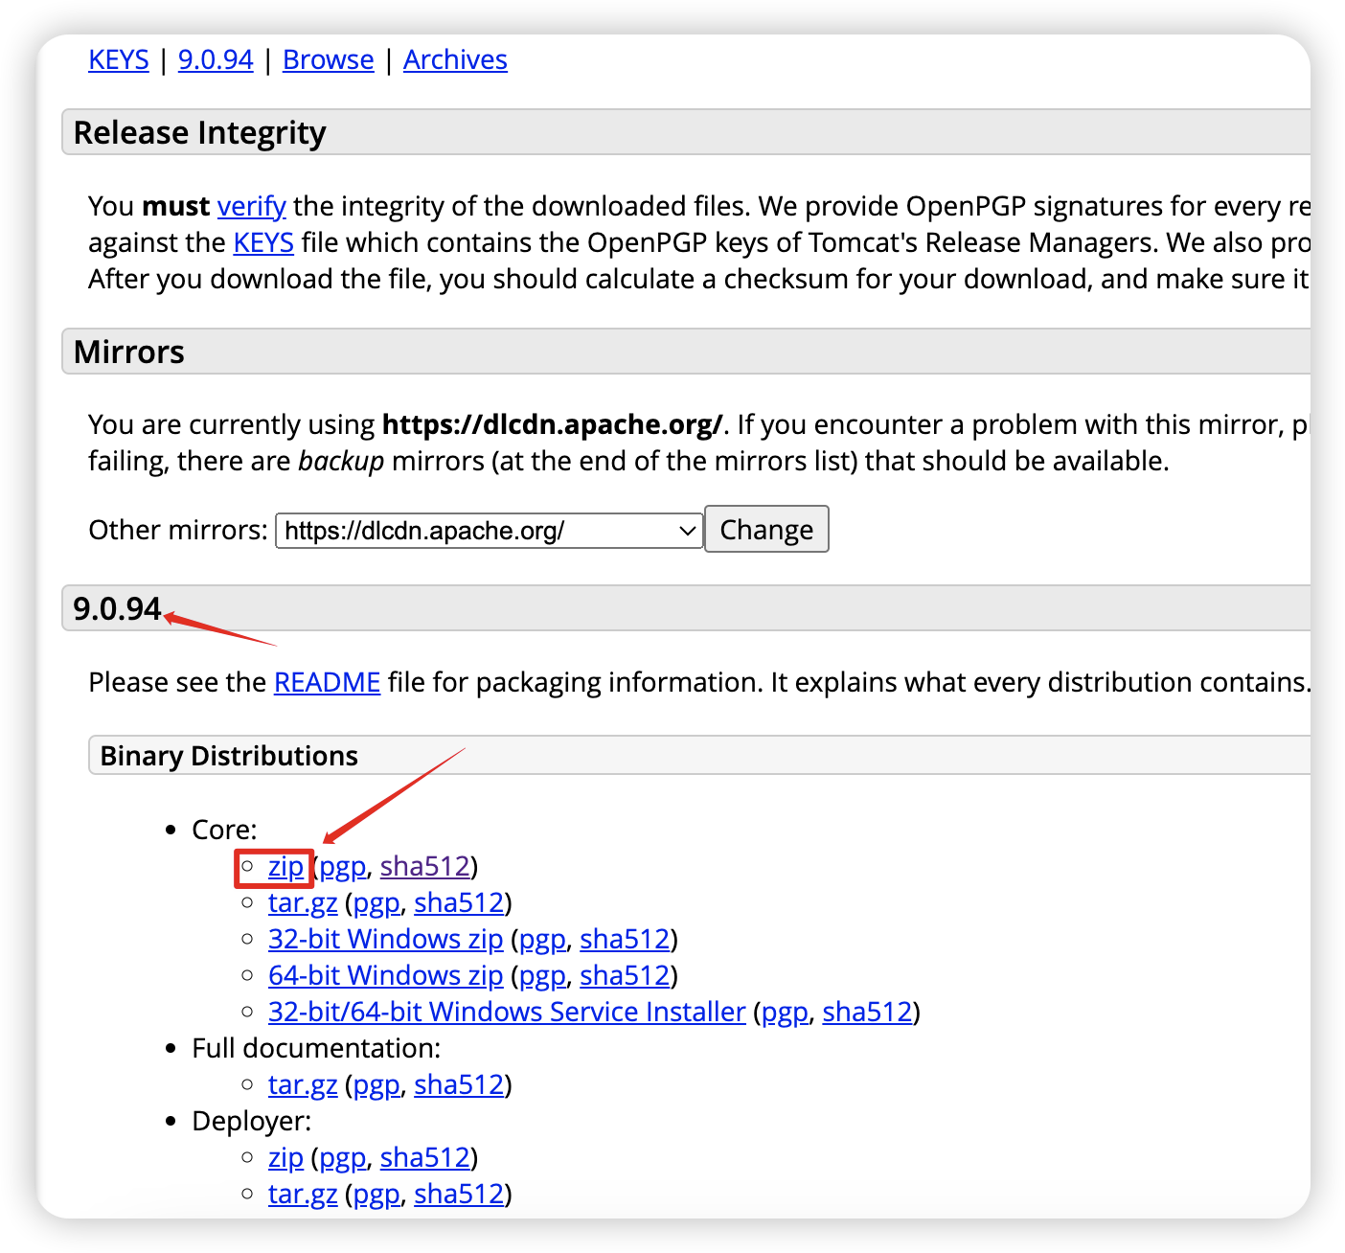Image resolution: width=1345 pixels, height=1253 pixels.
Task: Click the bold https://dlcdn.apache.org/ text
Action: tap(552, 424)
